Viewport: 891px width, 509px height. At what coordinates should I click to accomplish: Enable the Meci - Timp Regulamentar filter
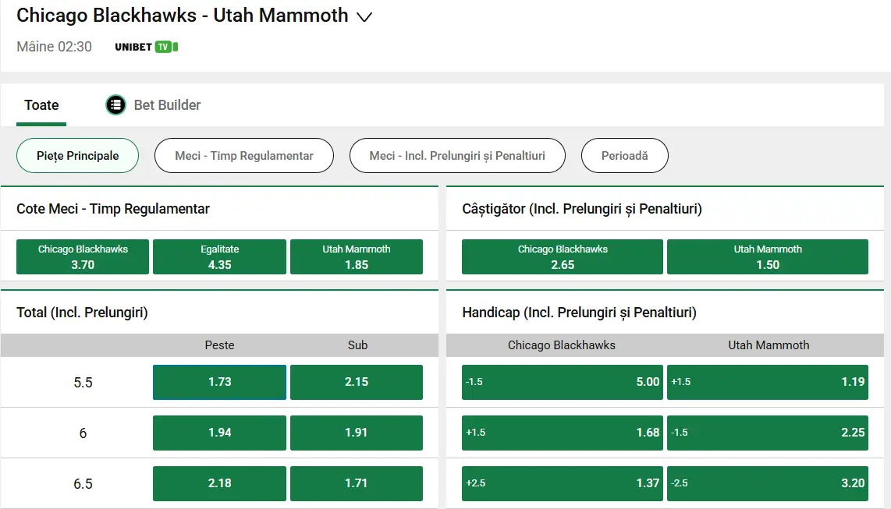(x=244, y=155)
